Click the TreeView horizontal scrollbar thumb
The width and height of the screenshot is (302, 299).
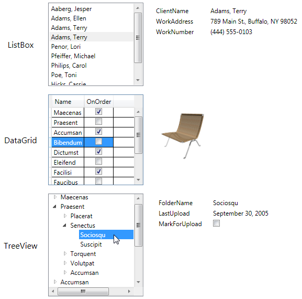83,291
